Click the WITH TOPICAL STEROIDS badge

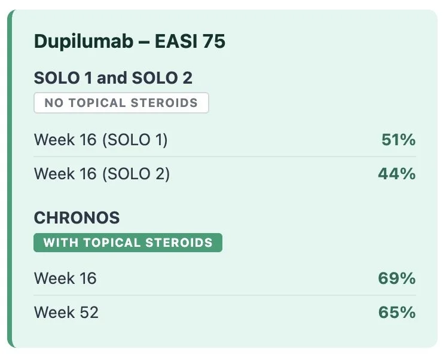coord(128,243)
